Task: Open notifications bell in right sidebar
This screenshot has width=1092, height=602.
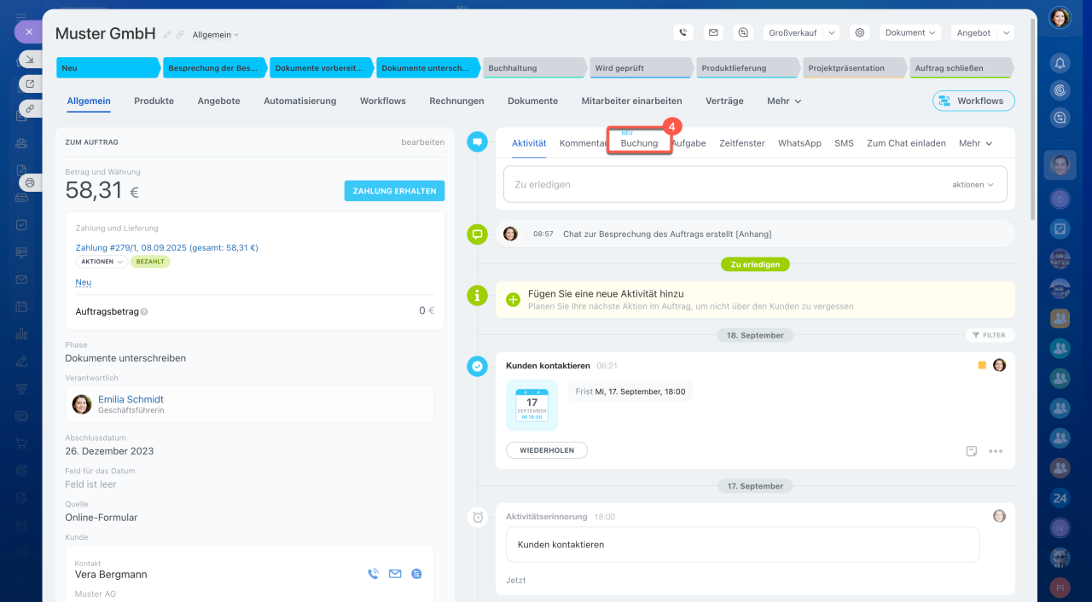Action: [x=1060, y=63]
